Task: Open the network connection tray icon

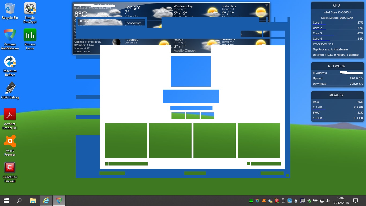Action: click(322, 201)
